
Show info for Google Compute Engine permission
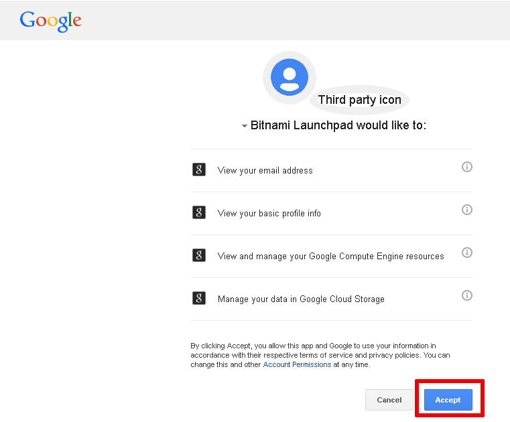coord(467,253)
